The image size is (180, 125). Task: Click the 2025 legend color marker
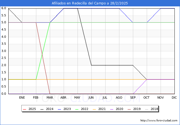point(25,109)
